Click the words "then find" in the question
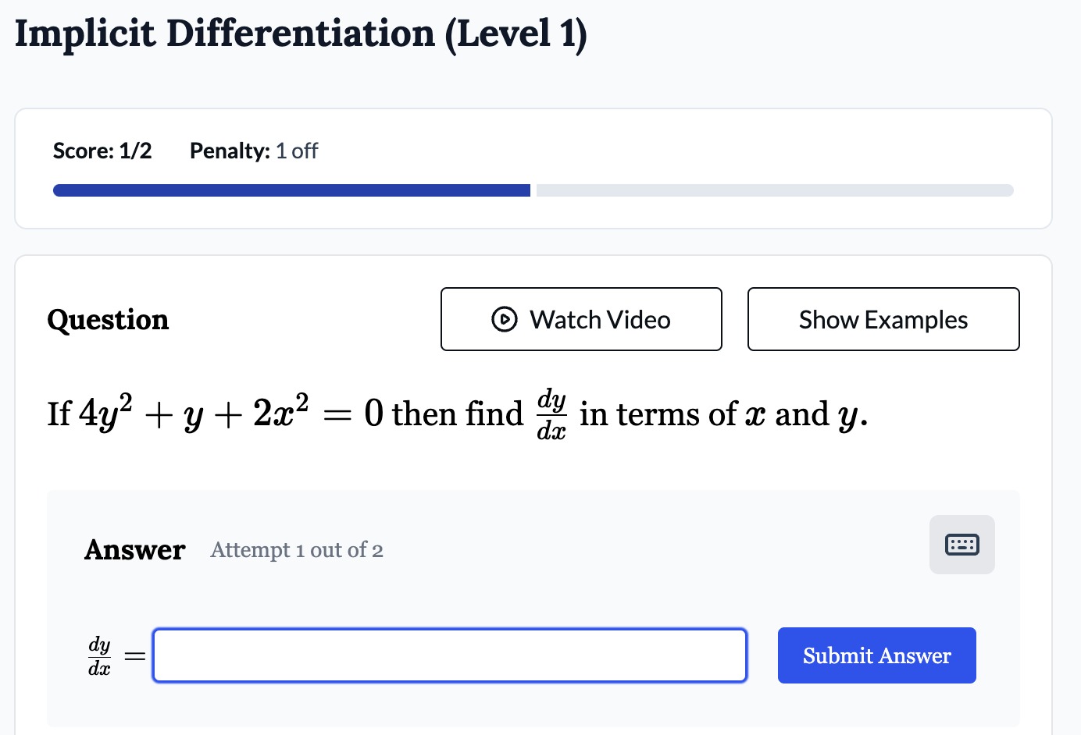Screen dimensions: 1081x735 click(x=458, y=414)
